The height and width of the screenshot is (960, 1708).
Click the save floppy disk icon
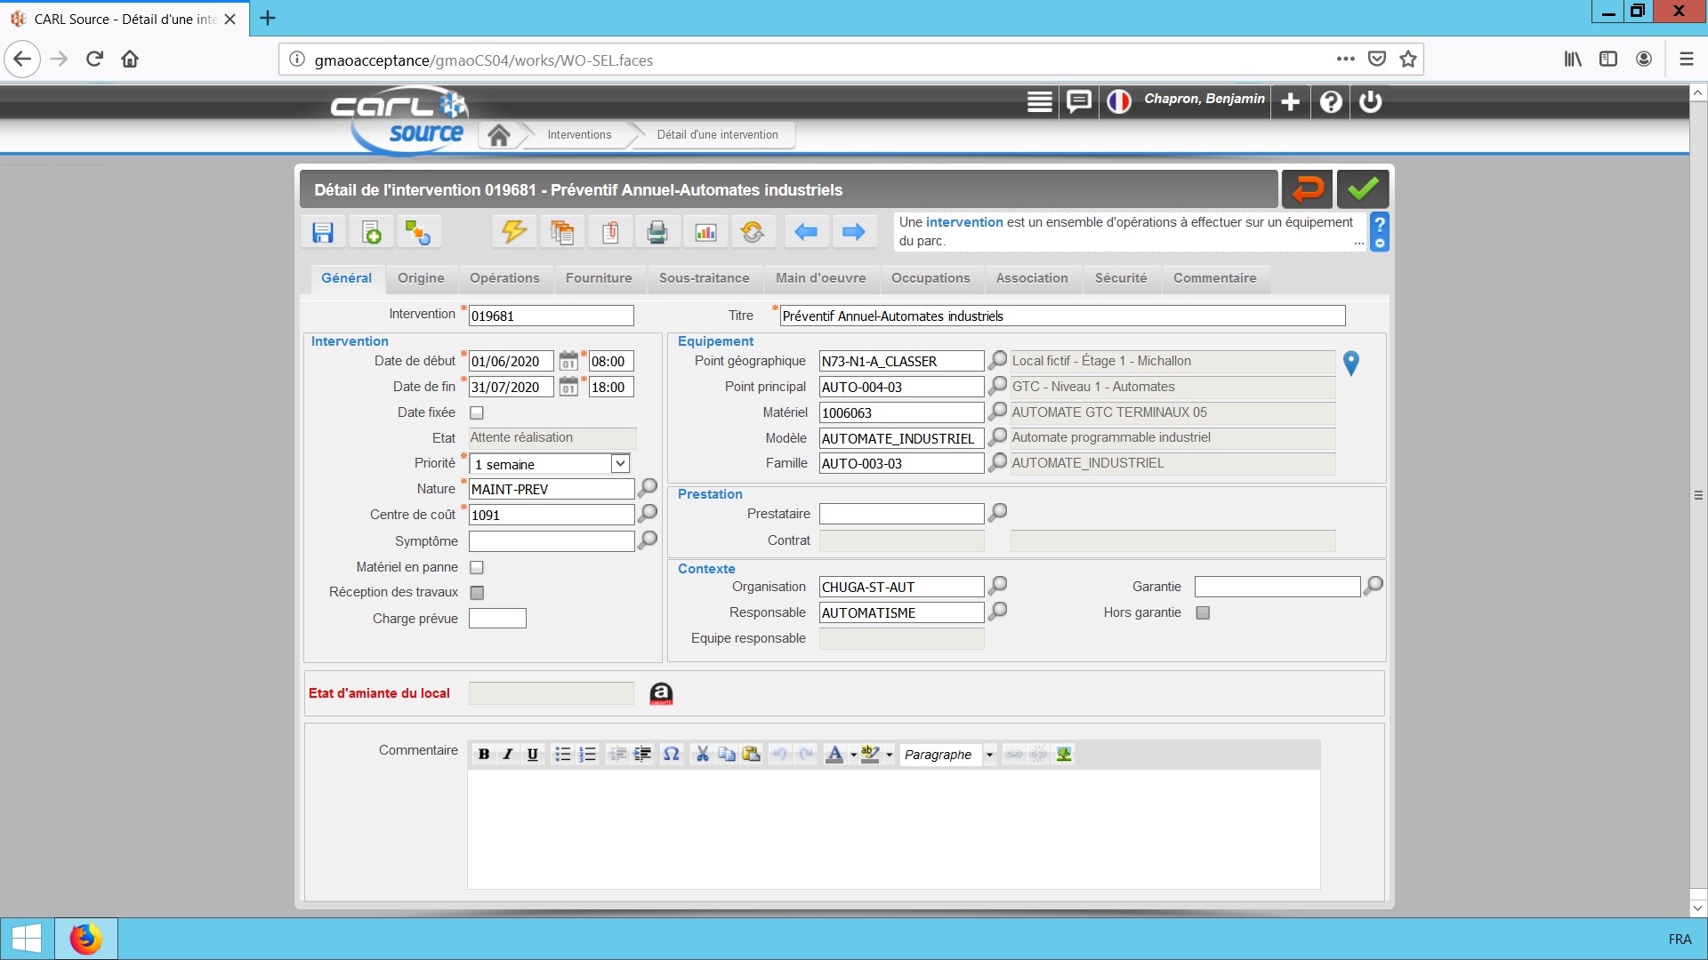[323, 232]
